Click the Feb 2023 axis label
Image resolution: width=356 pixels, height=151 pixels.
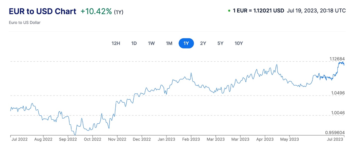(191, 139)
